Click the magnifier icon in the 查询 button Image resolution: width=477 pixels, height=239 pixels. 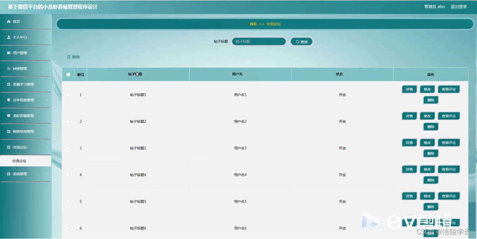click(297, 42)
